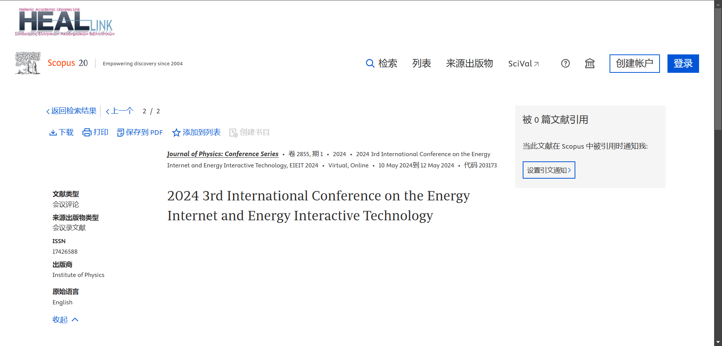Open the institution building icon
Viewport: 722px width, 346px height.
click(590, 63)
